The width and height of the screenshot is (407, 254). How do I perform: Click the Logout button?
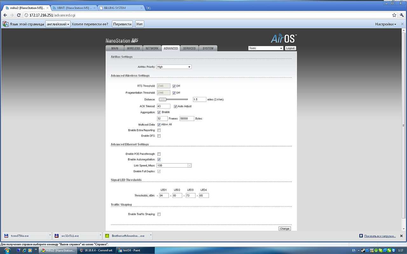click(x=290, y=48)
